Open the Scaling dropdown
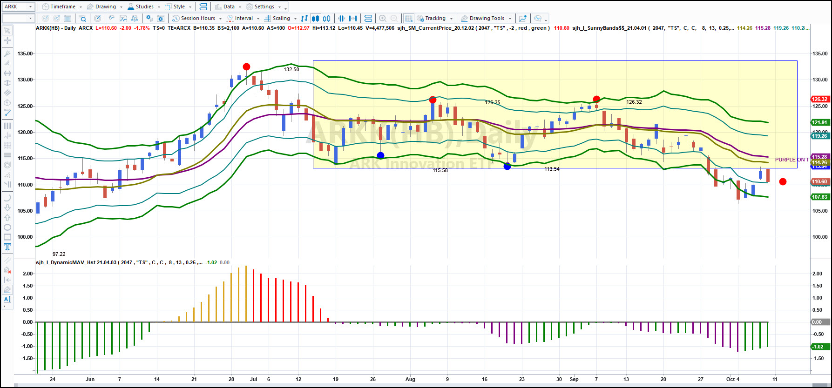The width and height of the screenshot is (832, 388). pyautogui.click(x=281, y=19)
